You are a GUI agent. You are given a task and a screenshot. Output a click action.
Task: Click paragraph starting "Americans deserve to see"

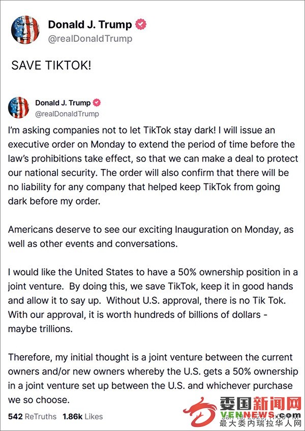(151, 237)
